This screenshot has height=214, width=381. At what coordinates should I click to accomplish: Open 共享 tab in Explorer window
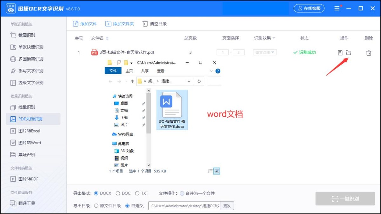tap(145, 71)
